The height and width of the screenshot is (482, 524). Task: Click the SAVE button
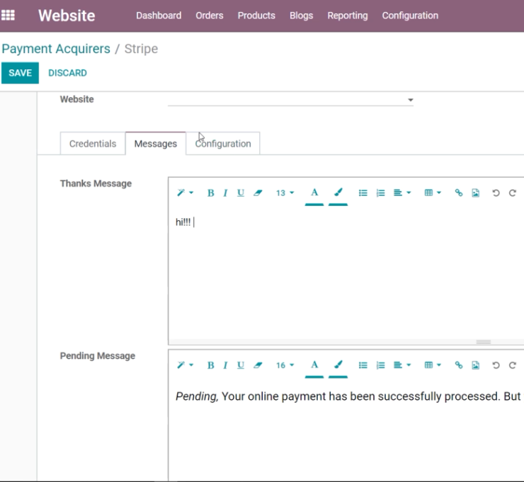coord(20,73)
